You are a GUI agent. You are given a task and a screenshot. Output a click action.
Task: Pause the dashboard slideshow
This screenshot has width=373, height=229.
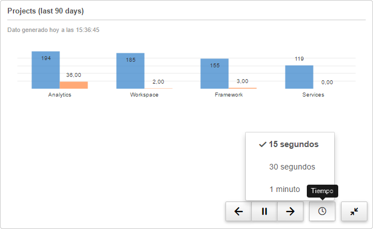point(264,212)
